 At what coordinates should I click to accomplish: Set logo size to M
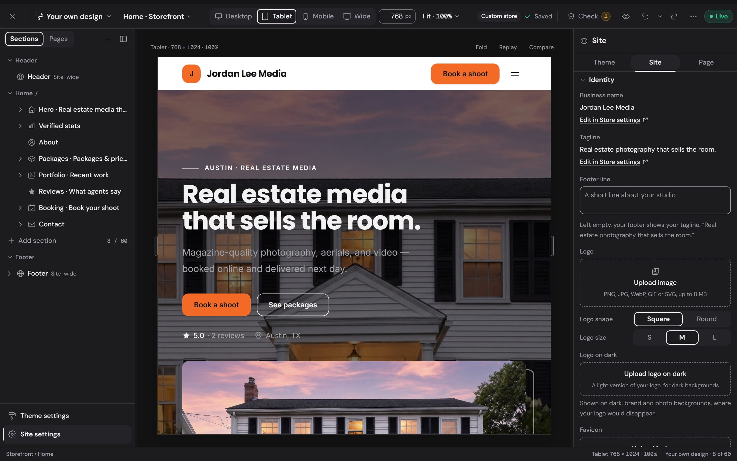[682, 338]
